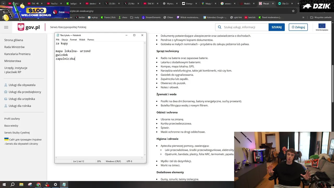Open the Wszystkie zakładki folder

point(321,17)
